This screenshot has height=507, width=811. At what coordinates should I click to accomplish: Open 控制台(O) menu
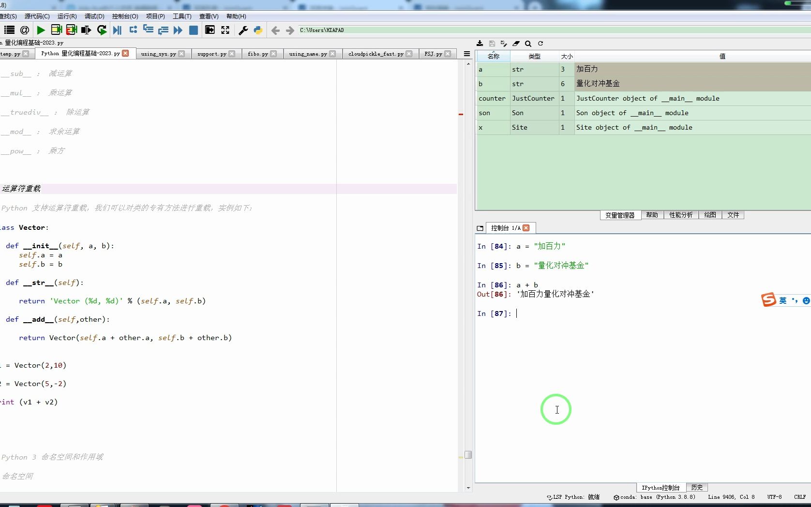tap(125, 16)
